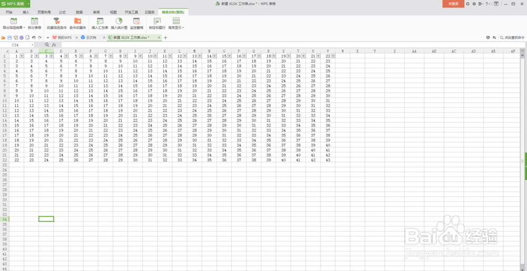
Task: Click the 收藏筛选条件 funnel icon
Action: point(56,21)
